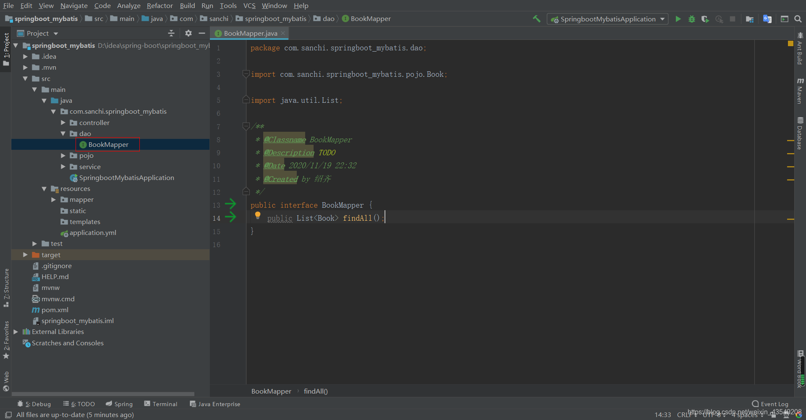Open the Refactor menu
Image resolution: width=806 pixels, height=420 pixels.
tap(160, 5)
